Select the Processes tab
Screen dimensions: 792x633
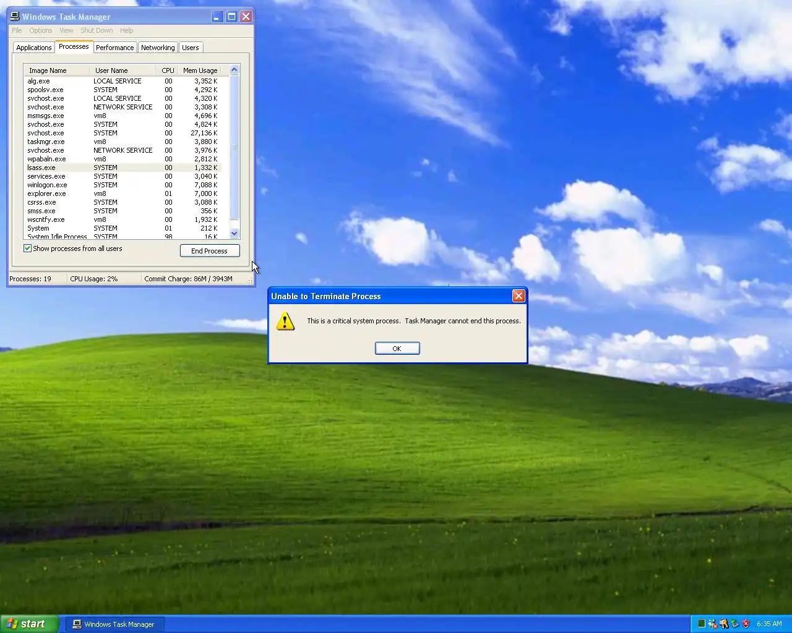[x=74, y=46]
